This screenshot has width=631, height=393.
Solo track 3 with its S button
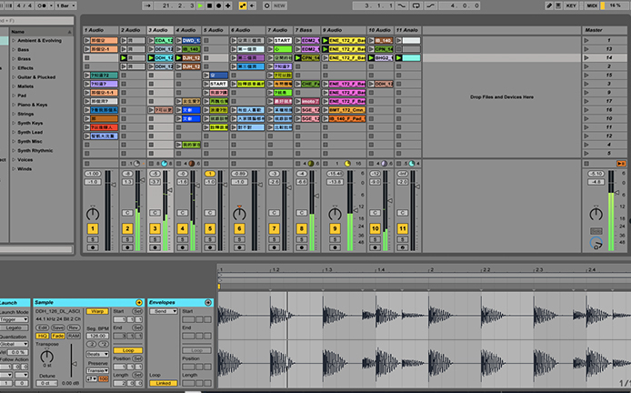tap(155, 239)
